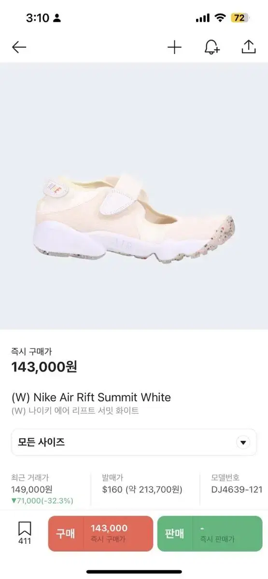The image size is (268, 579).
Task: Tap the 최근 거래가 149,000원 price
Action: tap(32, 489)
